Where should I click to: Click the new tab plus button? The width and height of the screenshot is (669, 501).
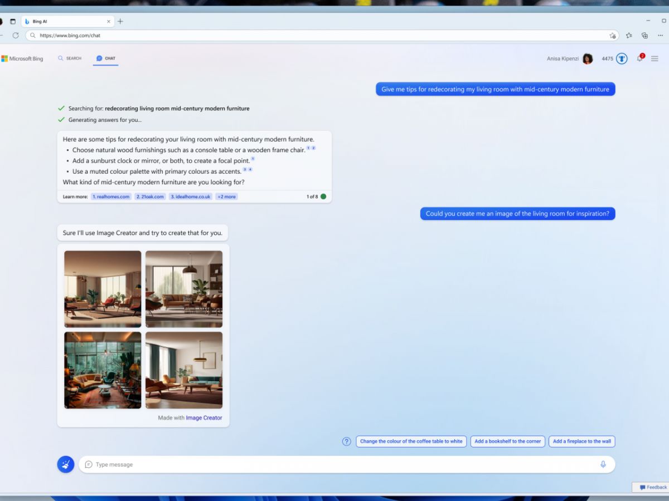coord(120,21)
